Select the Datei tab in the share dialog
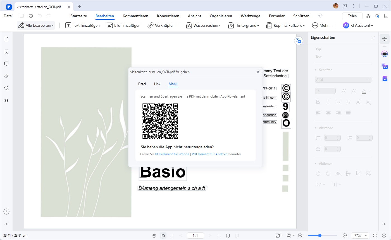 click(x=142, y=84)
